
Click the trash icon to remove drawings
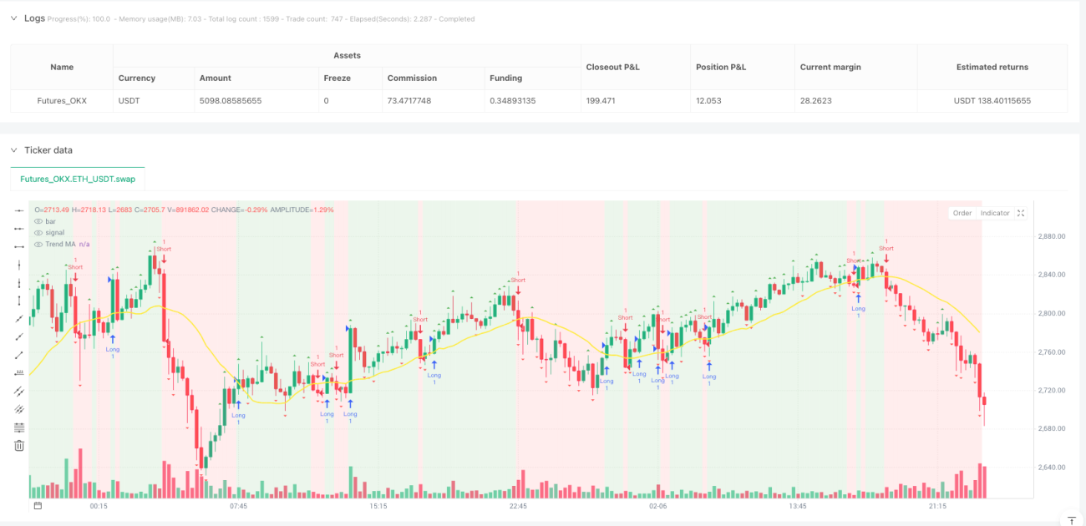point(19,445)
